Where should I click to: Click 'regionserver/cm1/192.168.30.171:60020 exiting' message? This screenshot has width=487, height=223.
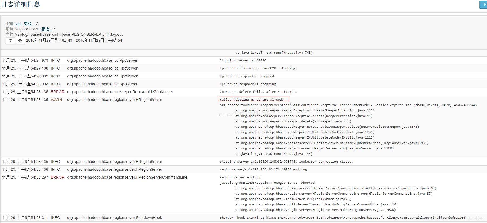click(x=263, y=170)
